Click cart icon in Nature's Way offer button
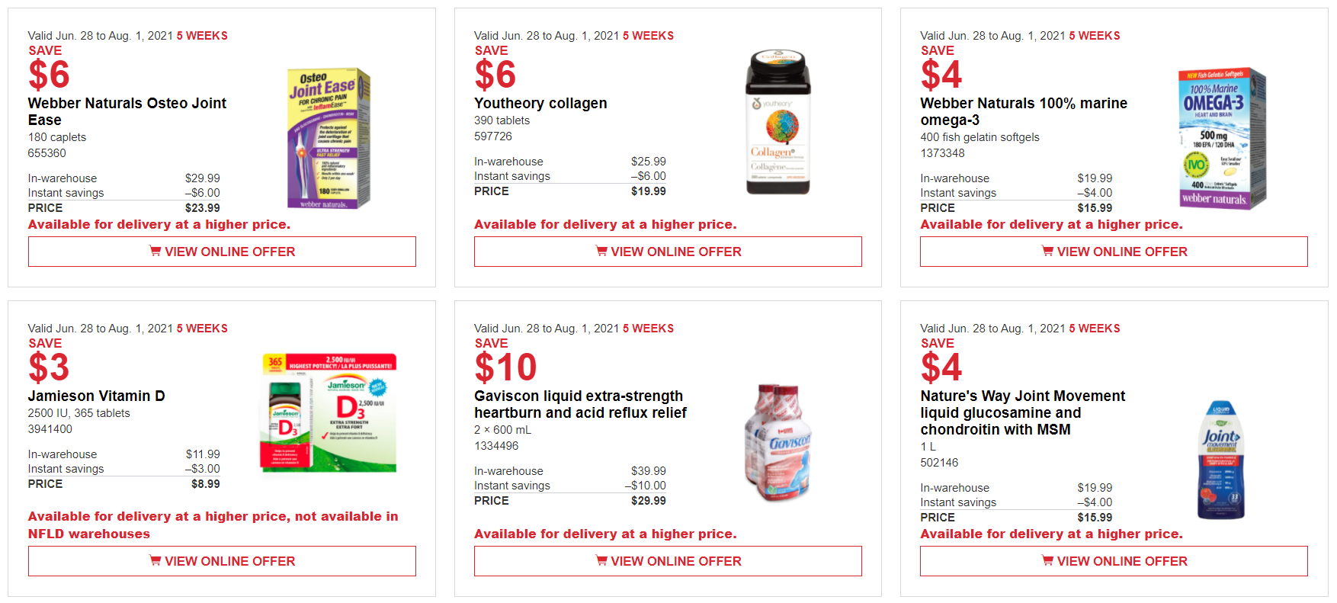The height and width of the screenshot is (603, 1337). [1047, 560]
